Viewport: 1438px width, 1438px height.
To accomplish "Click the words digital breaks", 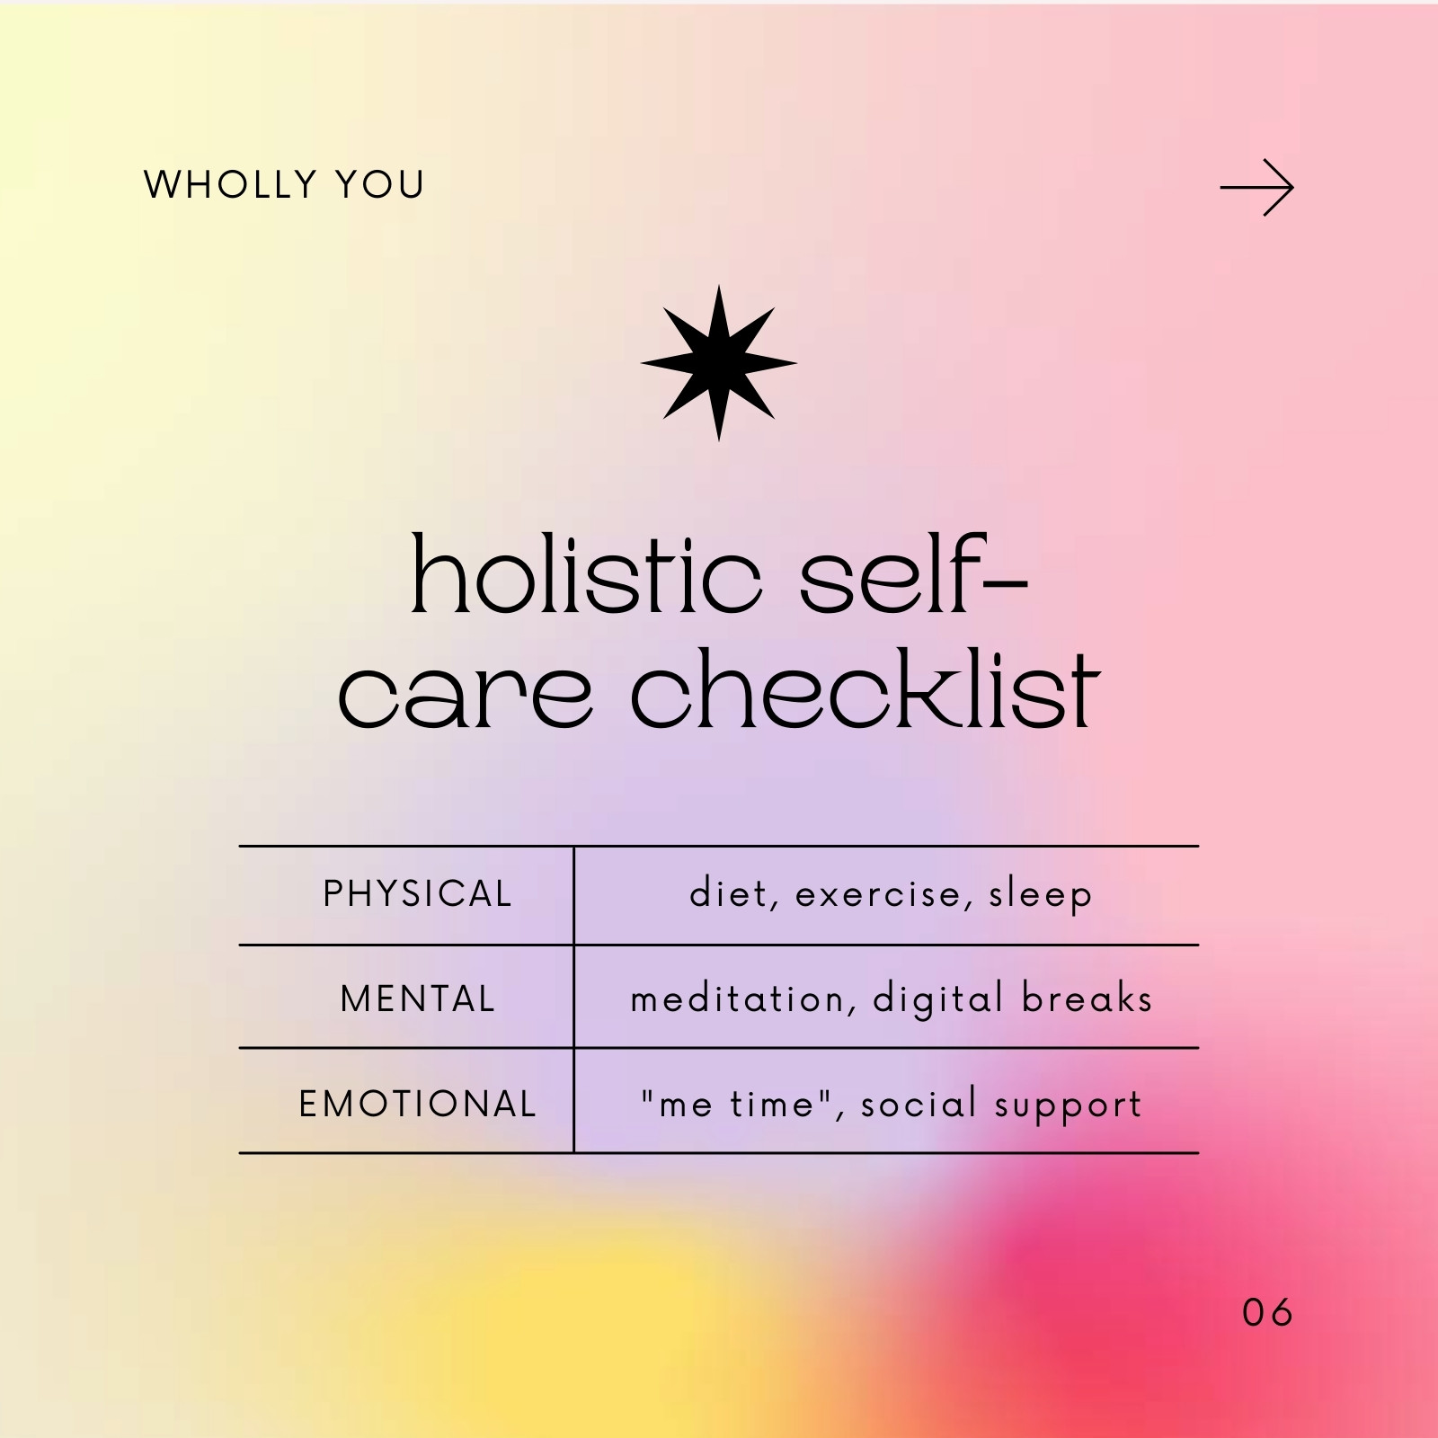I will (1013, 999).
